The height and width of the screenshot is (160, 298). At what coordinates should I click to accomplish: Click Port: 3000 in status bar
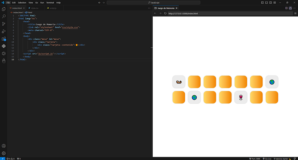255,159
